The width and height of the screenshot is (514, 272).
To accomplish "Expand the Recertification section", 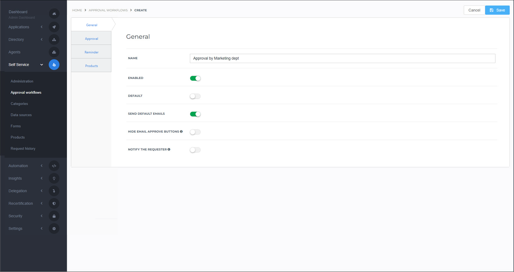I will [x=41, y=203].
